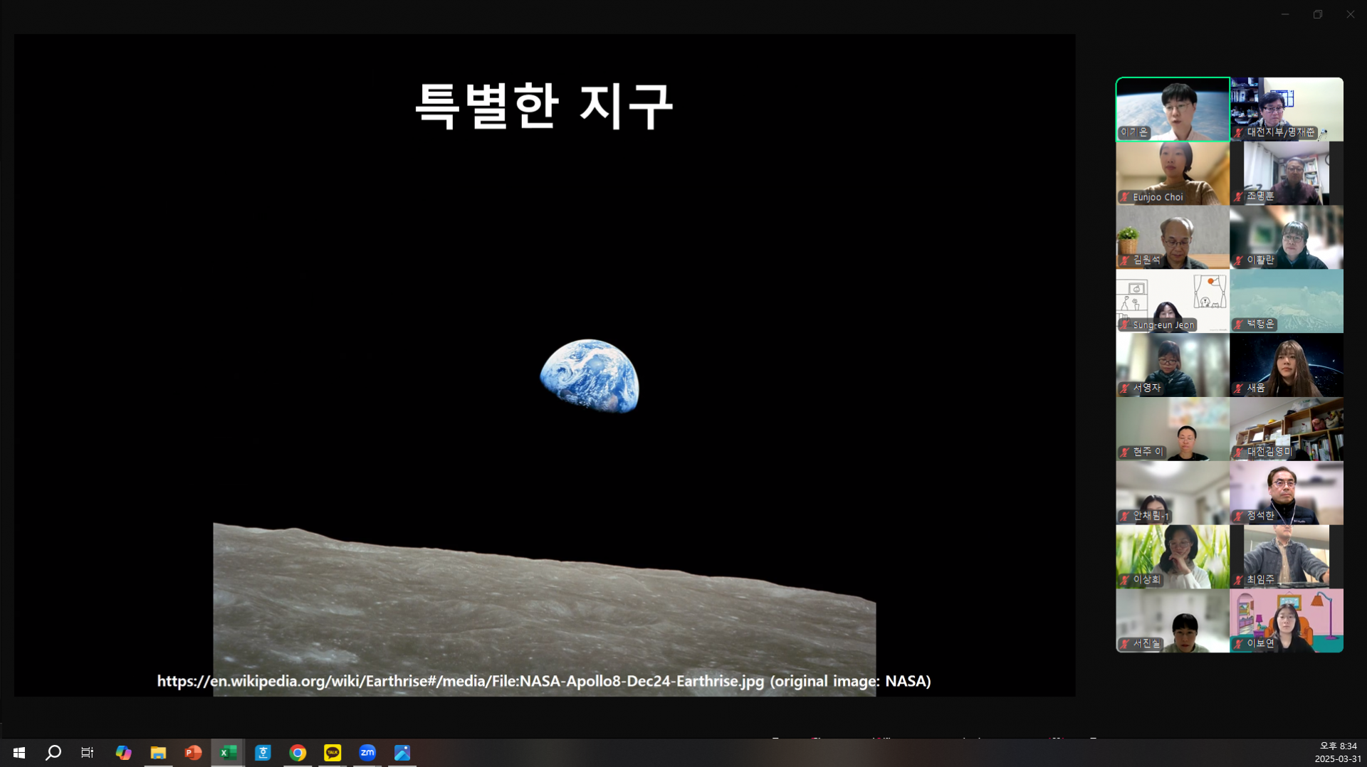The height and width of the screenshot is (767, 1367).
Task: Click the name label 이활란
Action: point(1260,260)
